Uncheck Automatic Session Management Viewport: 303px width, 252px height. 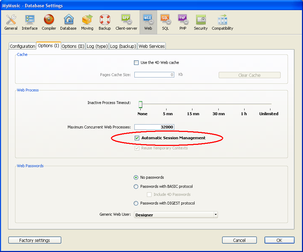pyautogui.click(x=137, y=138)
